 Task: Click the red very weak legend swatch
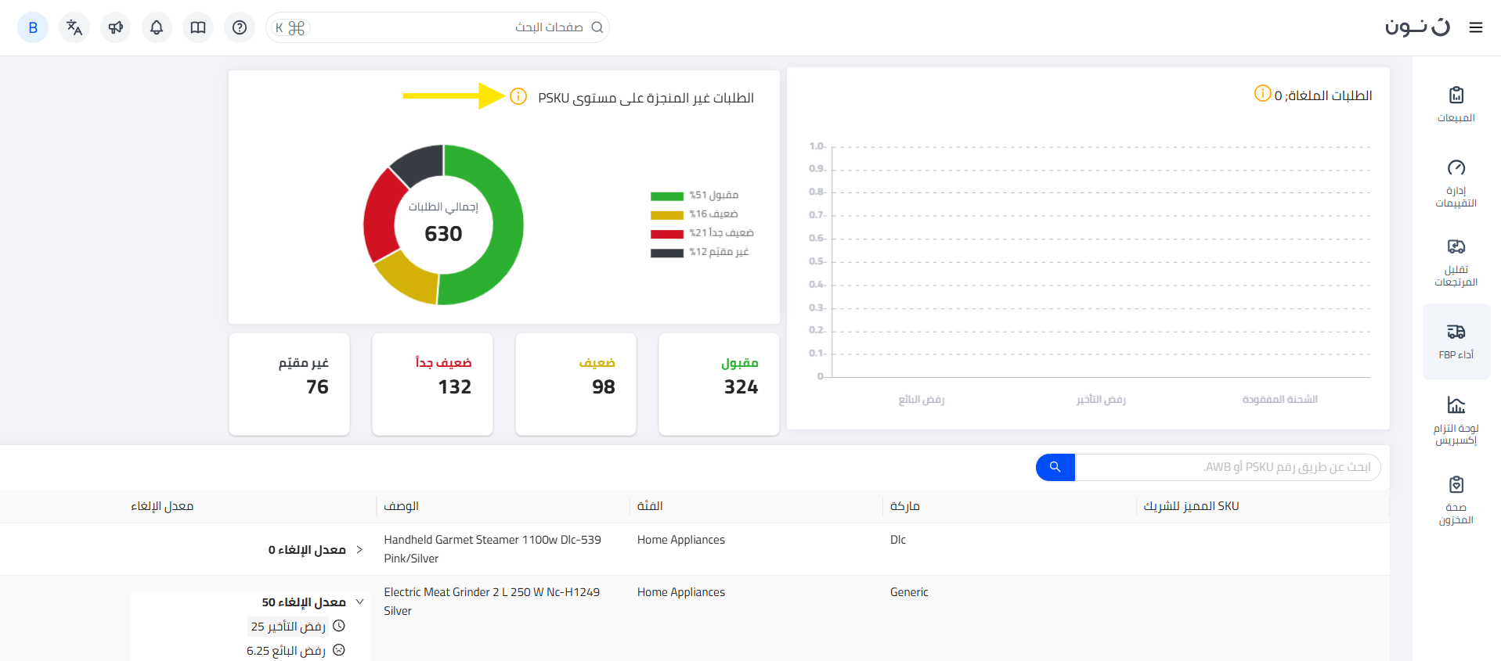[666, 234]
